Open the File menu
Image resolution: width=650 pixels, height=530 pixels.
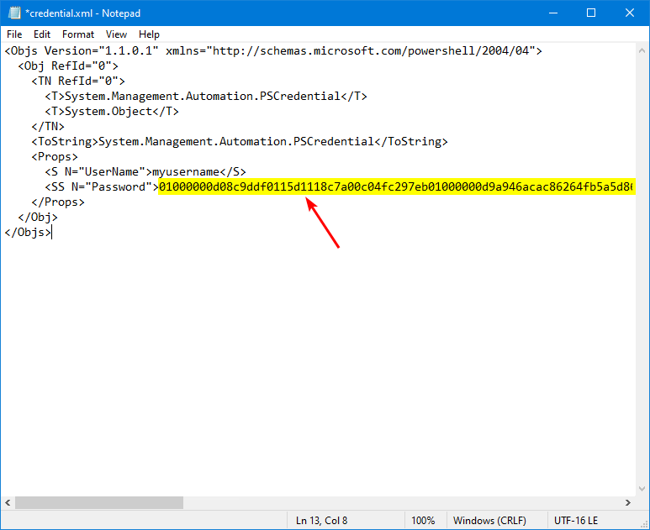click(x=14, y=34)
